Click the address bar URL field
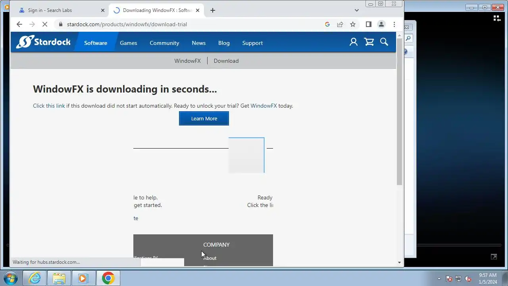 [x=190, y=24]
